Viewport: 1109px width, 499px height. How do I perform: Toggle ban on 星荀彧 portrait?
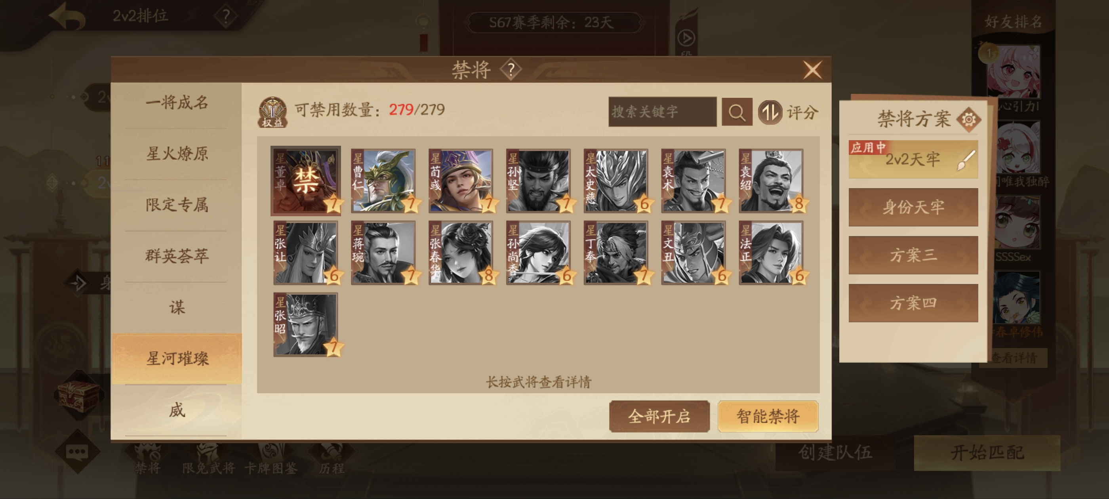[461, 181]
